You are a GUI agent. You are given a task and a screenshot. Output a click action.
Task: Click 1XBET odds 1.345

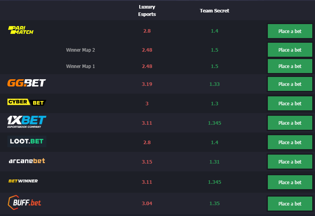pyautogui.click(x=214, y=123)
